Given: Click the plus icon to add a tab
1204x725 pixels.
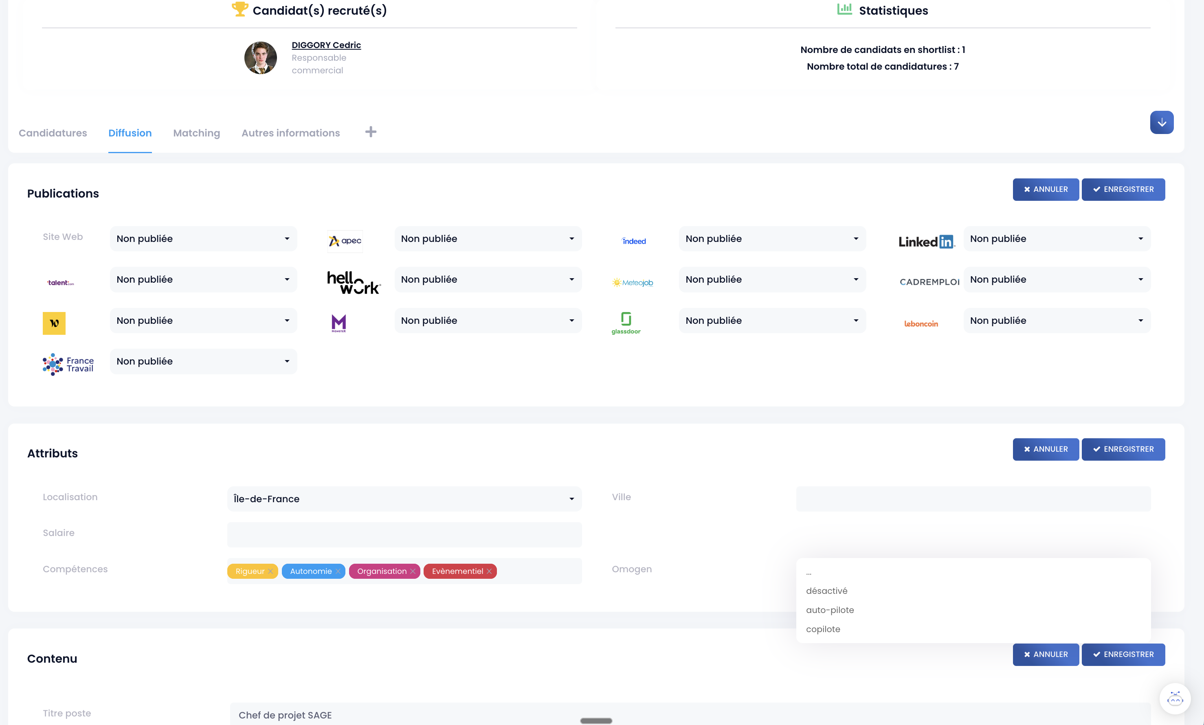Looking at the screenshot, I should [x=371, y=132].
